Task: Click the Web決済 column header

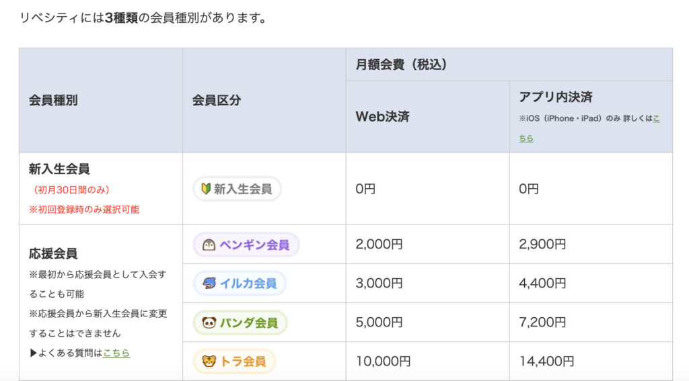Action: [x=382, y=116]
